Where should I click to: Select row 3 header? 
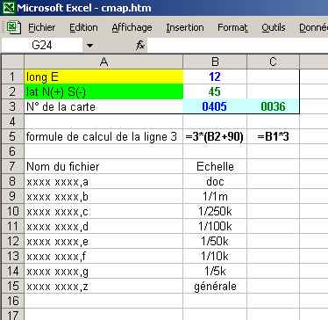(x=12, y=106)
